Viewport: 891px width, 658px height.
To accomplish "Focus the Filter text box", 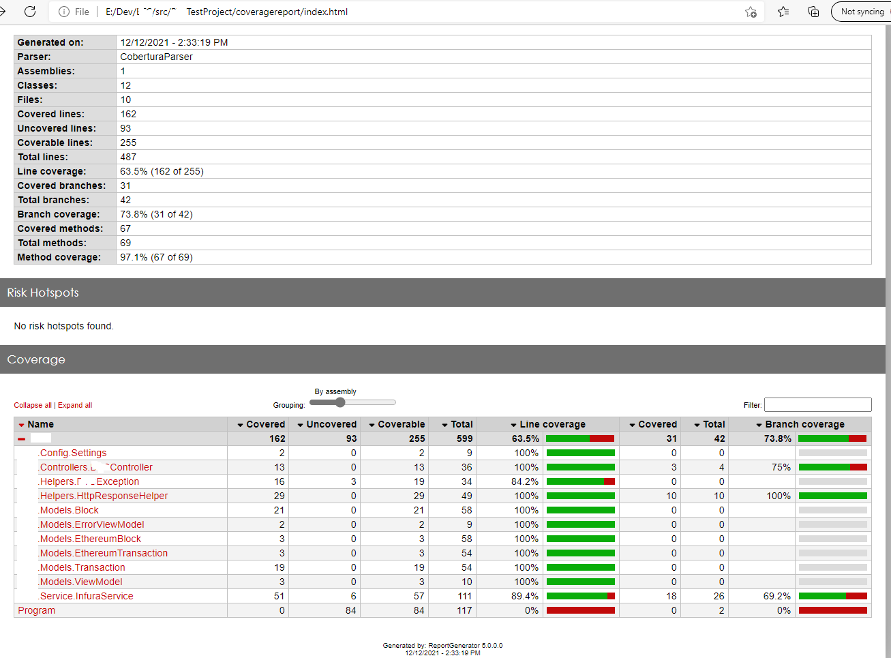I will pyautogui.click(x=817, y=404).
